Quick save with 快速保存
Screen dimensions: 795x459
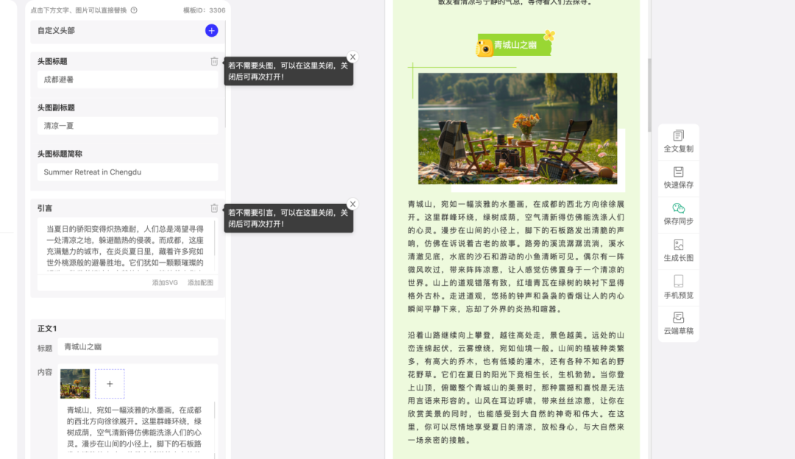click(x=679, y=178)
